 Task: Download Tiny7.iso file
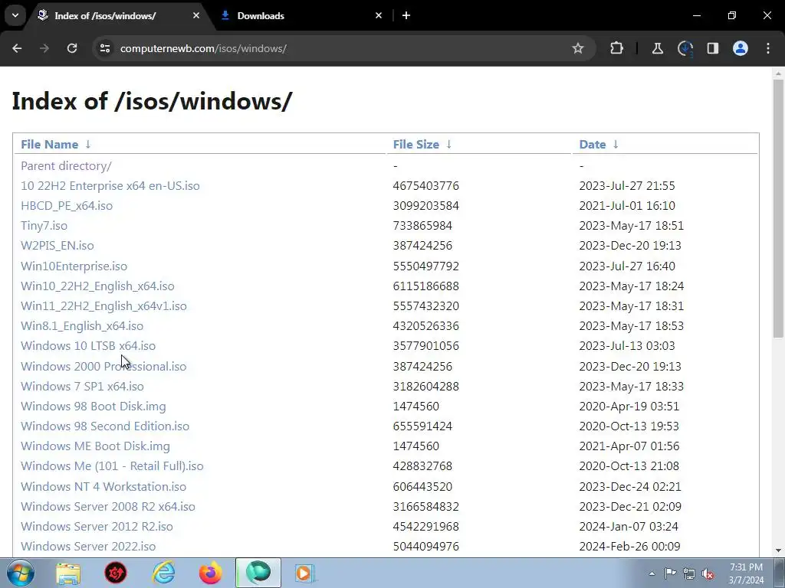click(44, 226)
